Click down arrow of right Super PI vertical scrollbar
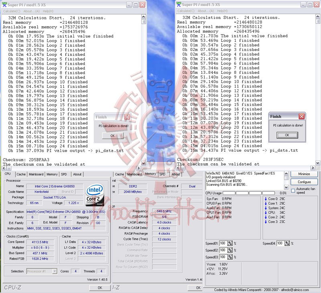Image resolution: width=321 pixels, height=293 pixels. (318, 163)
